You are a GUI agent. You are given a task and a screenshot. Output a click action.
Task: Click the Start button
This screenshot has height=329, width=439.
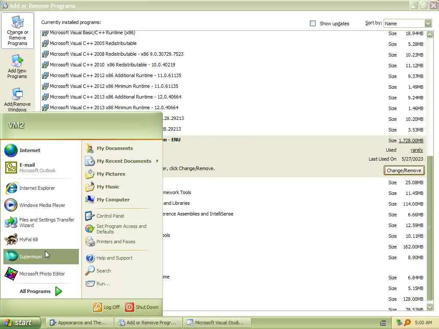point(20,323)
